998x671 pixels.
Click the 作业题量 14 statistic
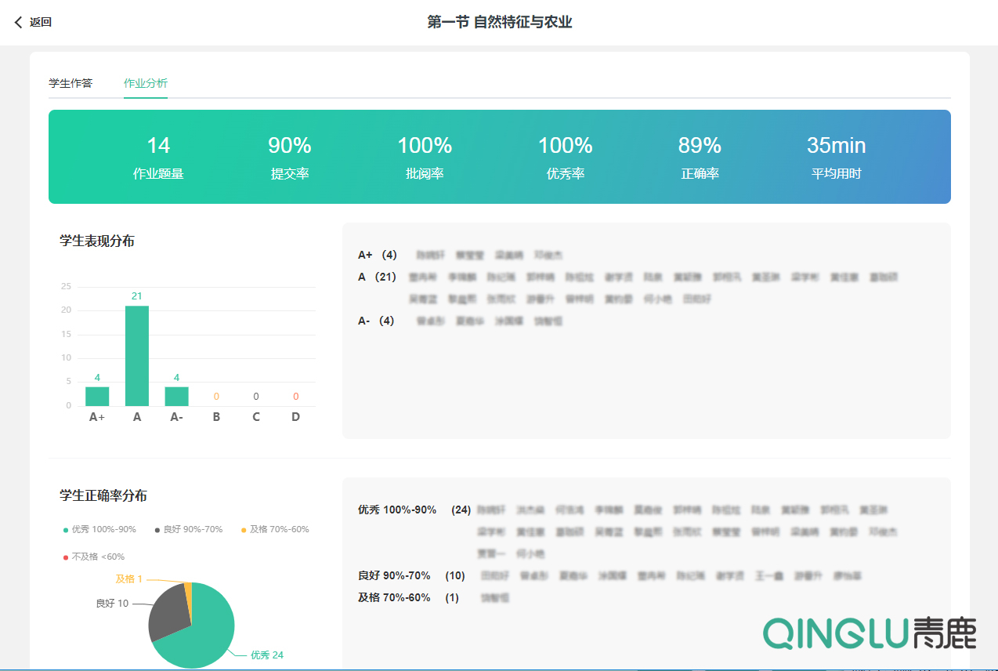pyautogui.click(x=158, y=157)
